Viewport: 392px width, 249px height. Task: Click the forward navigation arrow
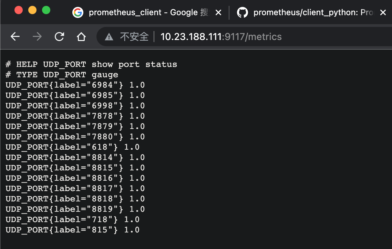pos(37,37)
